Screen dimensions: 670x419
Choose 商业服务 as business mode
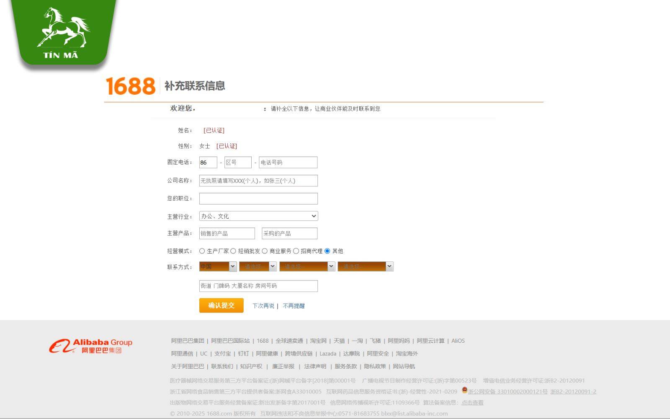(x=265, y=251)
